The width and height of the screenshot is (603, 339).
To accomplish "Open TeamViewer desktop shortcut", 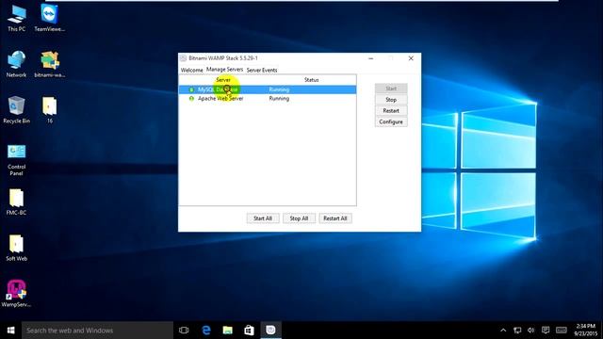I will 50,18.
